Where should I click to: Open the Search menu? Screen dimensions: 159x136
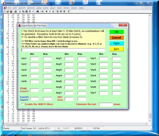pyautogui.click(x=22, y=8)
